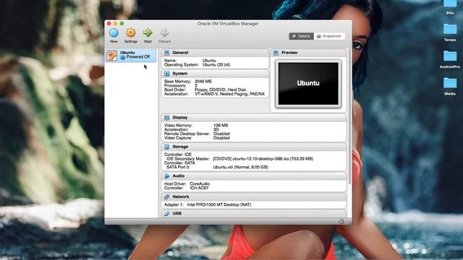Open the System section header
The height and width of the screenshot is (260, 463).
coord(215,74)
